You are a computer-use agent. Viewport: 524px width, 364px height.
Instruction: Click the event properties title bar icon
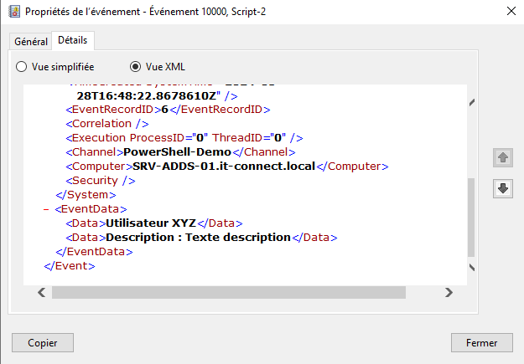13,12
